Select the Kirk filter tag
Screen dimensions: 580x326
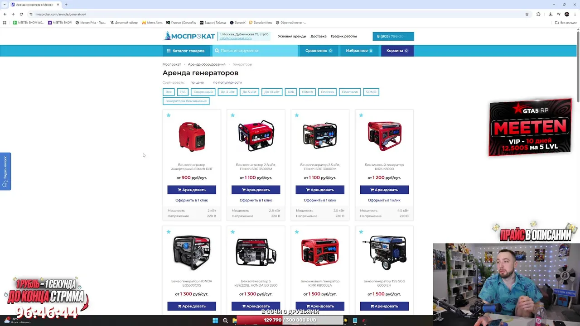coord(291,92)
